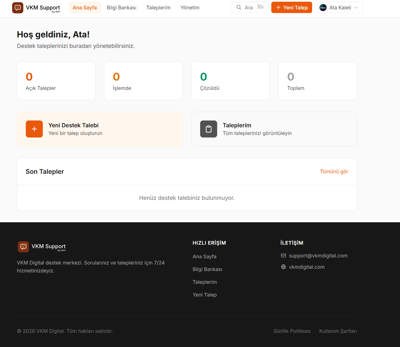Viewport: 400px width, 347px height.
Task: Click the orange plus icon for new request
Action: coord(34,129)
